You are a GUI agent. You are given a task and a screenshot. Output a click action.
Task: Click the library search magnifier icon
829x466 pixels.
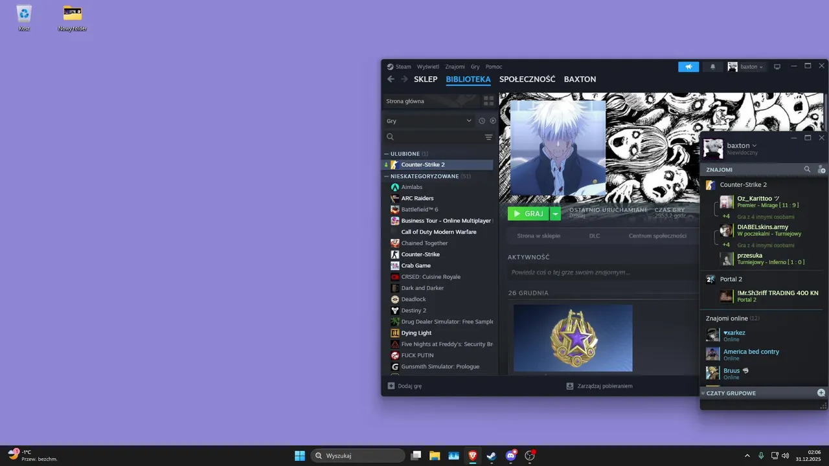[390, 137]
